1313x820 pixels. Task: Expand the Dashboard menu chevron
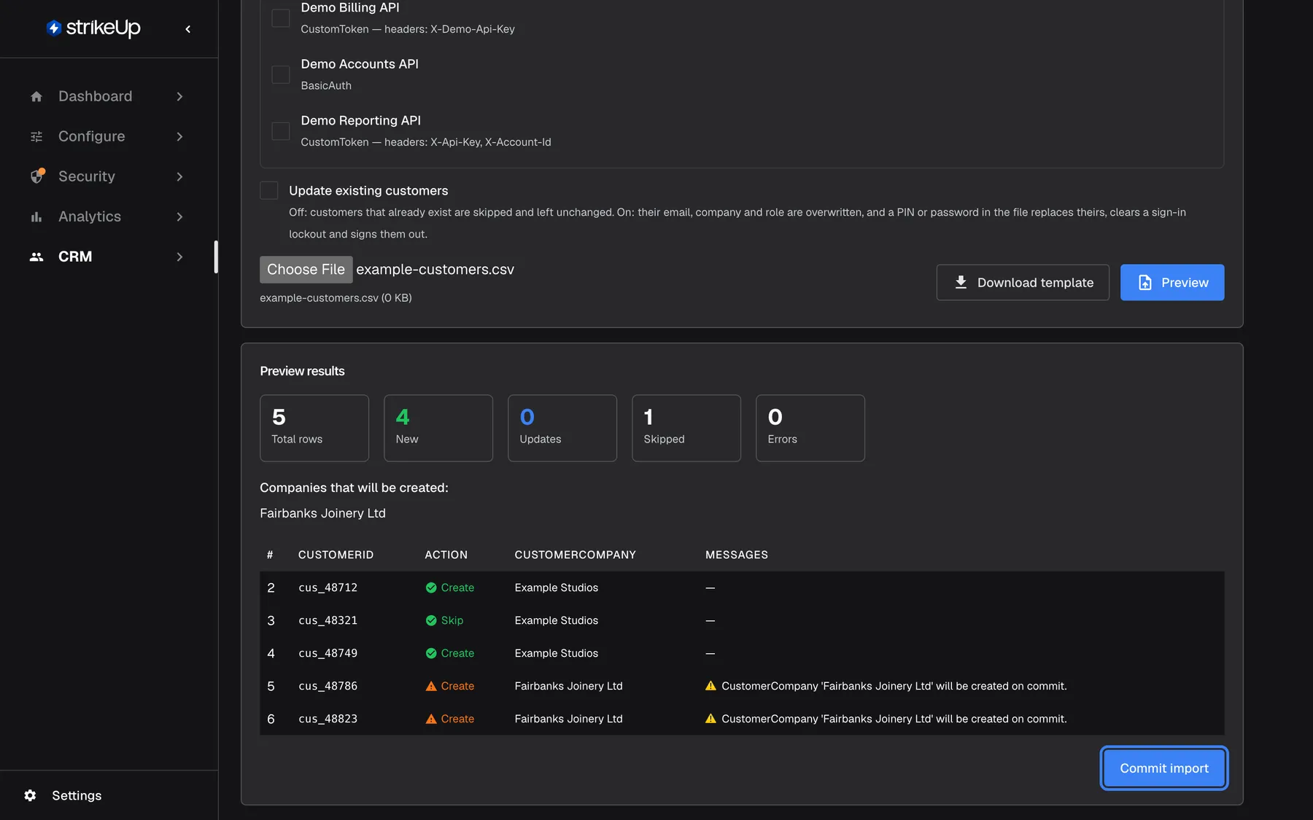(179, 96)
